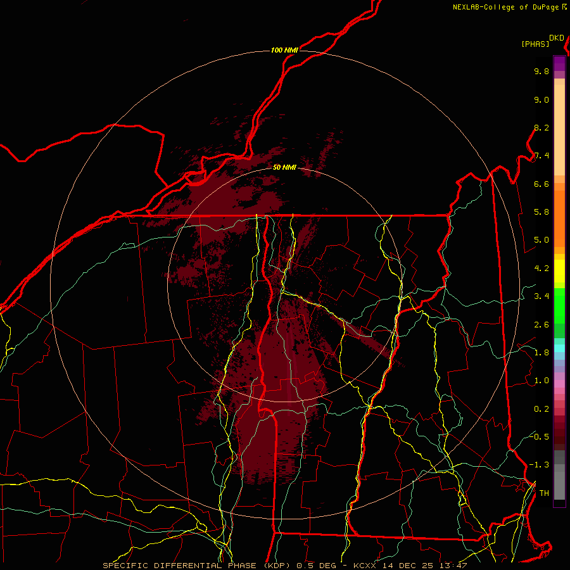Pick the bright green band of the color bar

(559, 305)
